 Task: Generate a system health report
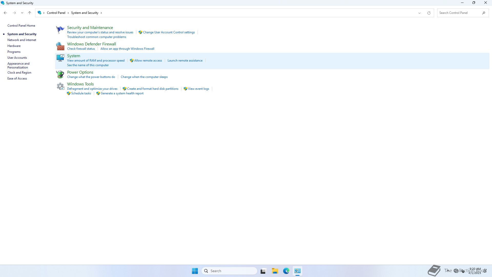pos(122,93)
